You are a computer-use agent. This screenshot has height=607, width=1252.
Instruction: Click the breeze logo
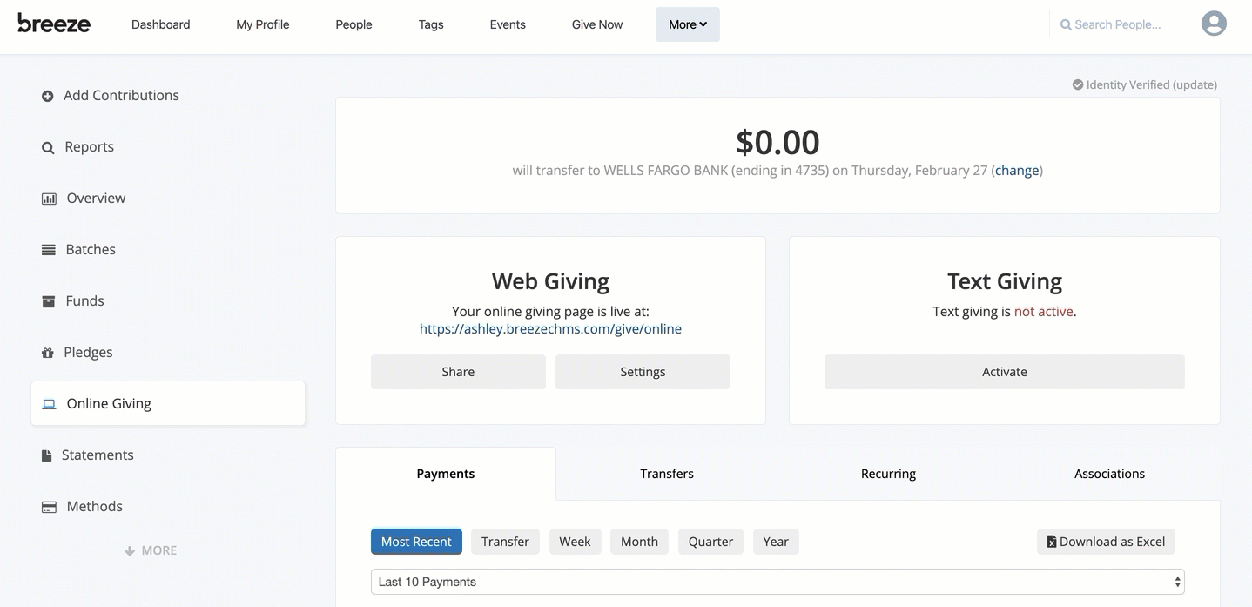coord(54,24)
